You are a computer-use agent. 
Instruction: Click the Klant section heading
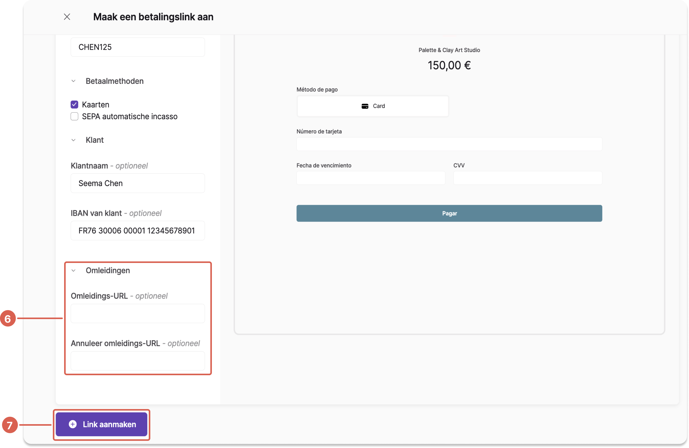point(95,140)
